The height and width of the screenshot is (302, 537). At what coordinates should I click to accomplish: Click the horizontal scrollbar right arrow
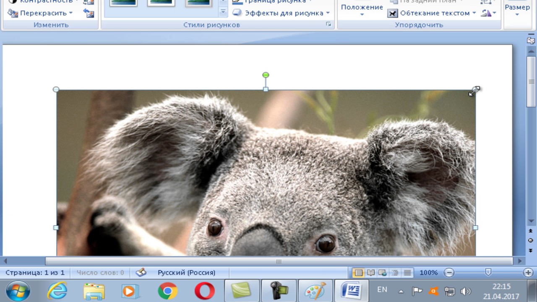520,261
